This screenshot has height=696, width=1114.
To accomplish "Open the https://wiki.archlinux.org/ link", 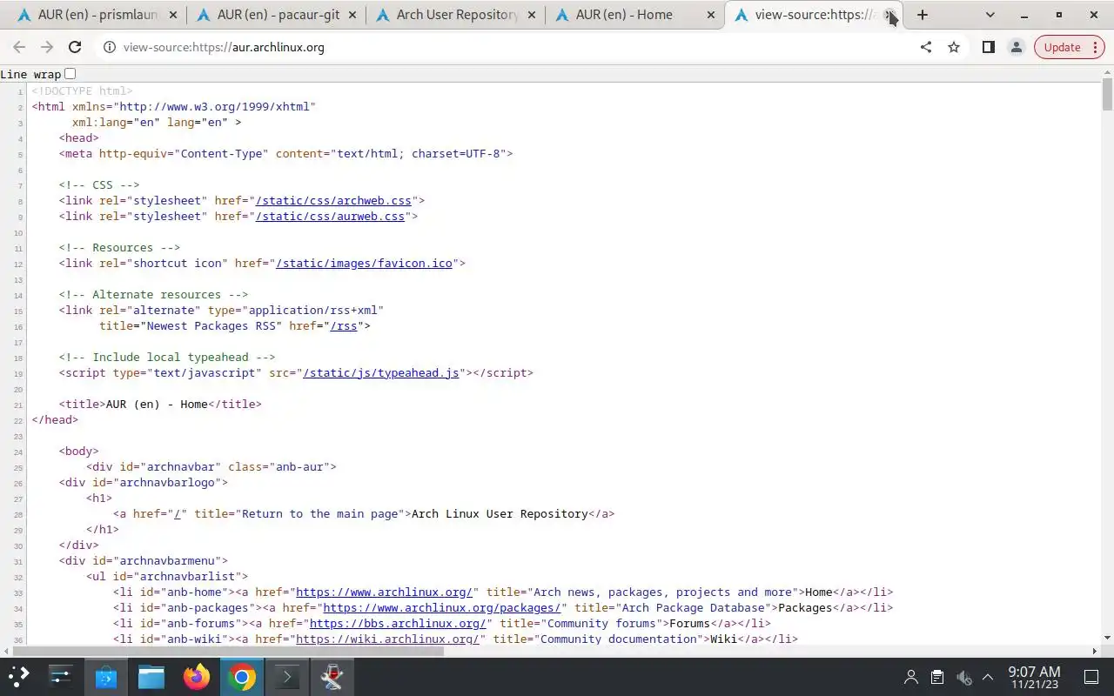I will coord(387,639).
